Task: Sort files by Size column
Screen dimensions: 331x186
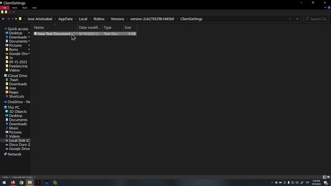Action: pyautogui.click(x=130, y=27)
